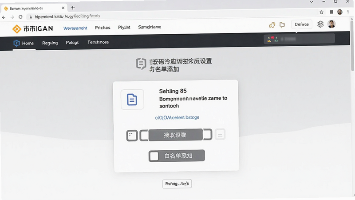Screen dimensions: 355x200
Task: Open the browser three-dot menu
Action: (x=348, y=12)
